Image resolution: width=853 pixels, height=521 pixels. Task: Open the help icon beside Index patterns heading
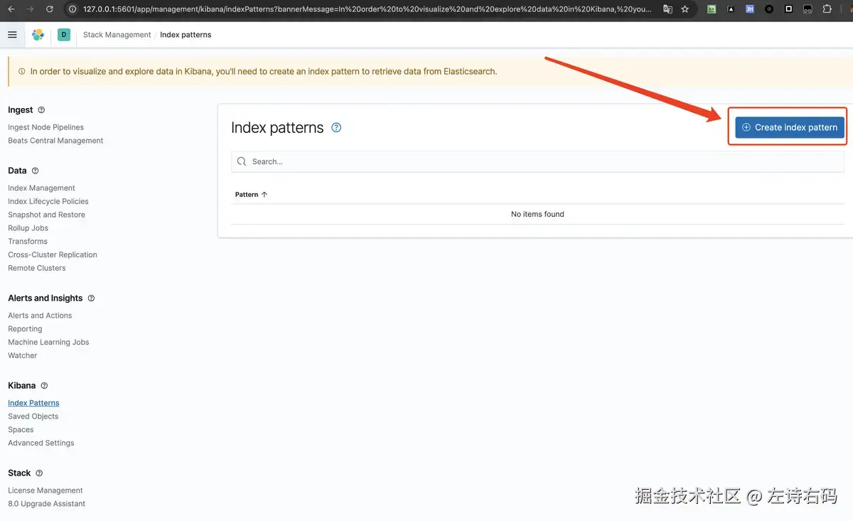(336, 128)
